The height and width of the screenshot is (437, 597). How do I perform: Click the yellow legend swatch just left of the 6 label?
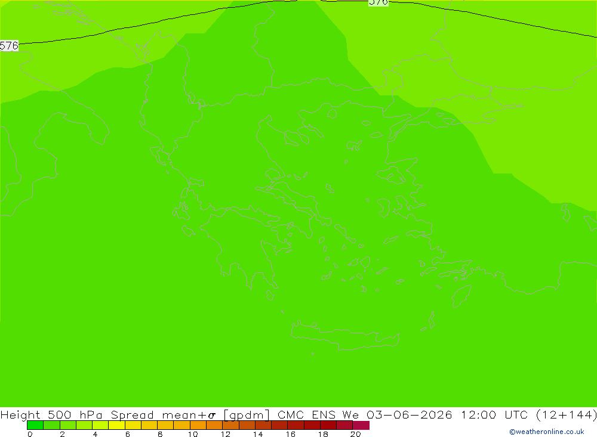point(116,425)
